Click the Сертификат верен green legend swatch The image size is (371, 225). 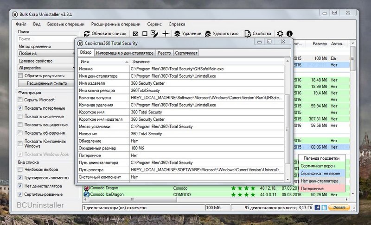[322, 166]
